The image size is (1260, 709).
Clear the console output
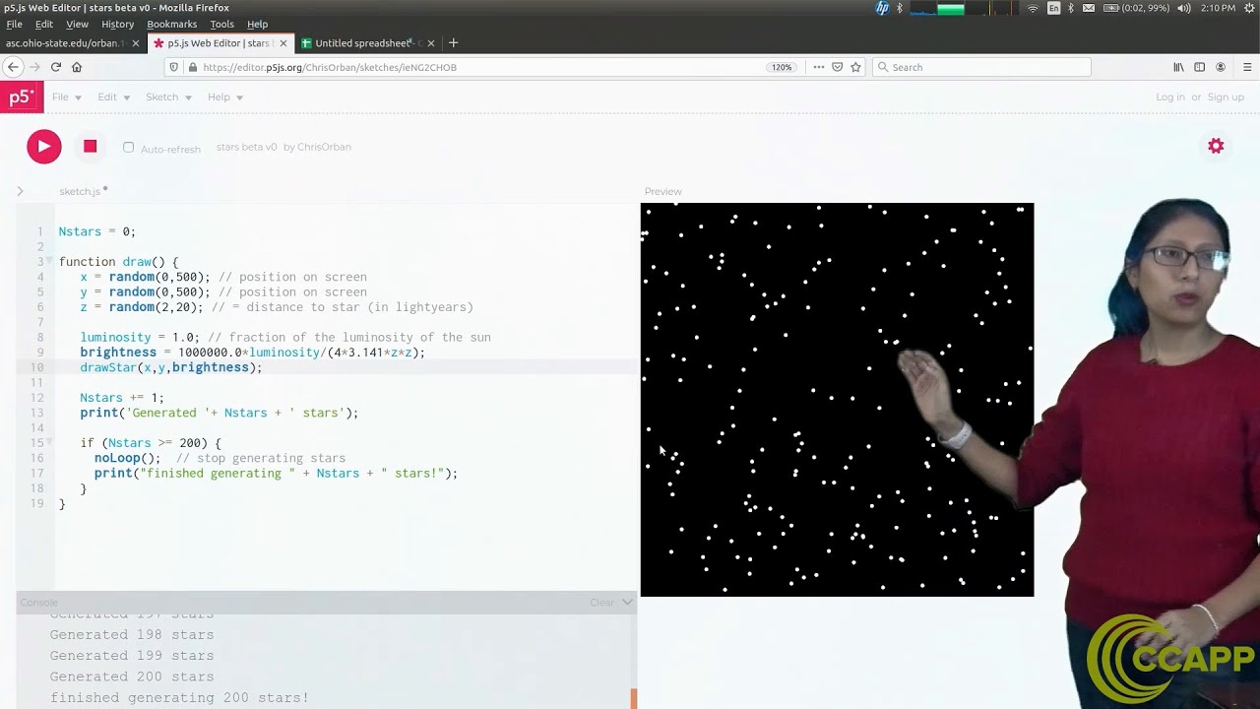601,602
